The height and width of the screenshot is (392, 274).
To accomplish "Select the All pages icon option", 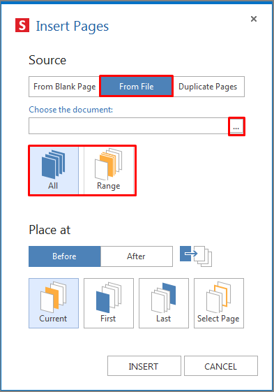I will (x=54, y=170).
